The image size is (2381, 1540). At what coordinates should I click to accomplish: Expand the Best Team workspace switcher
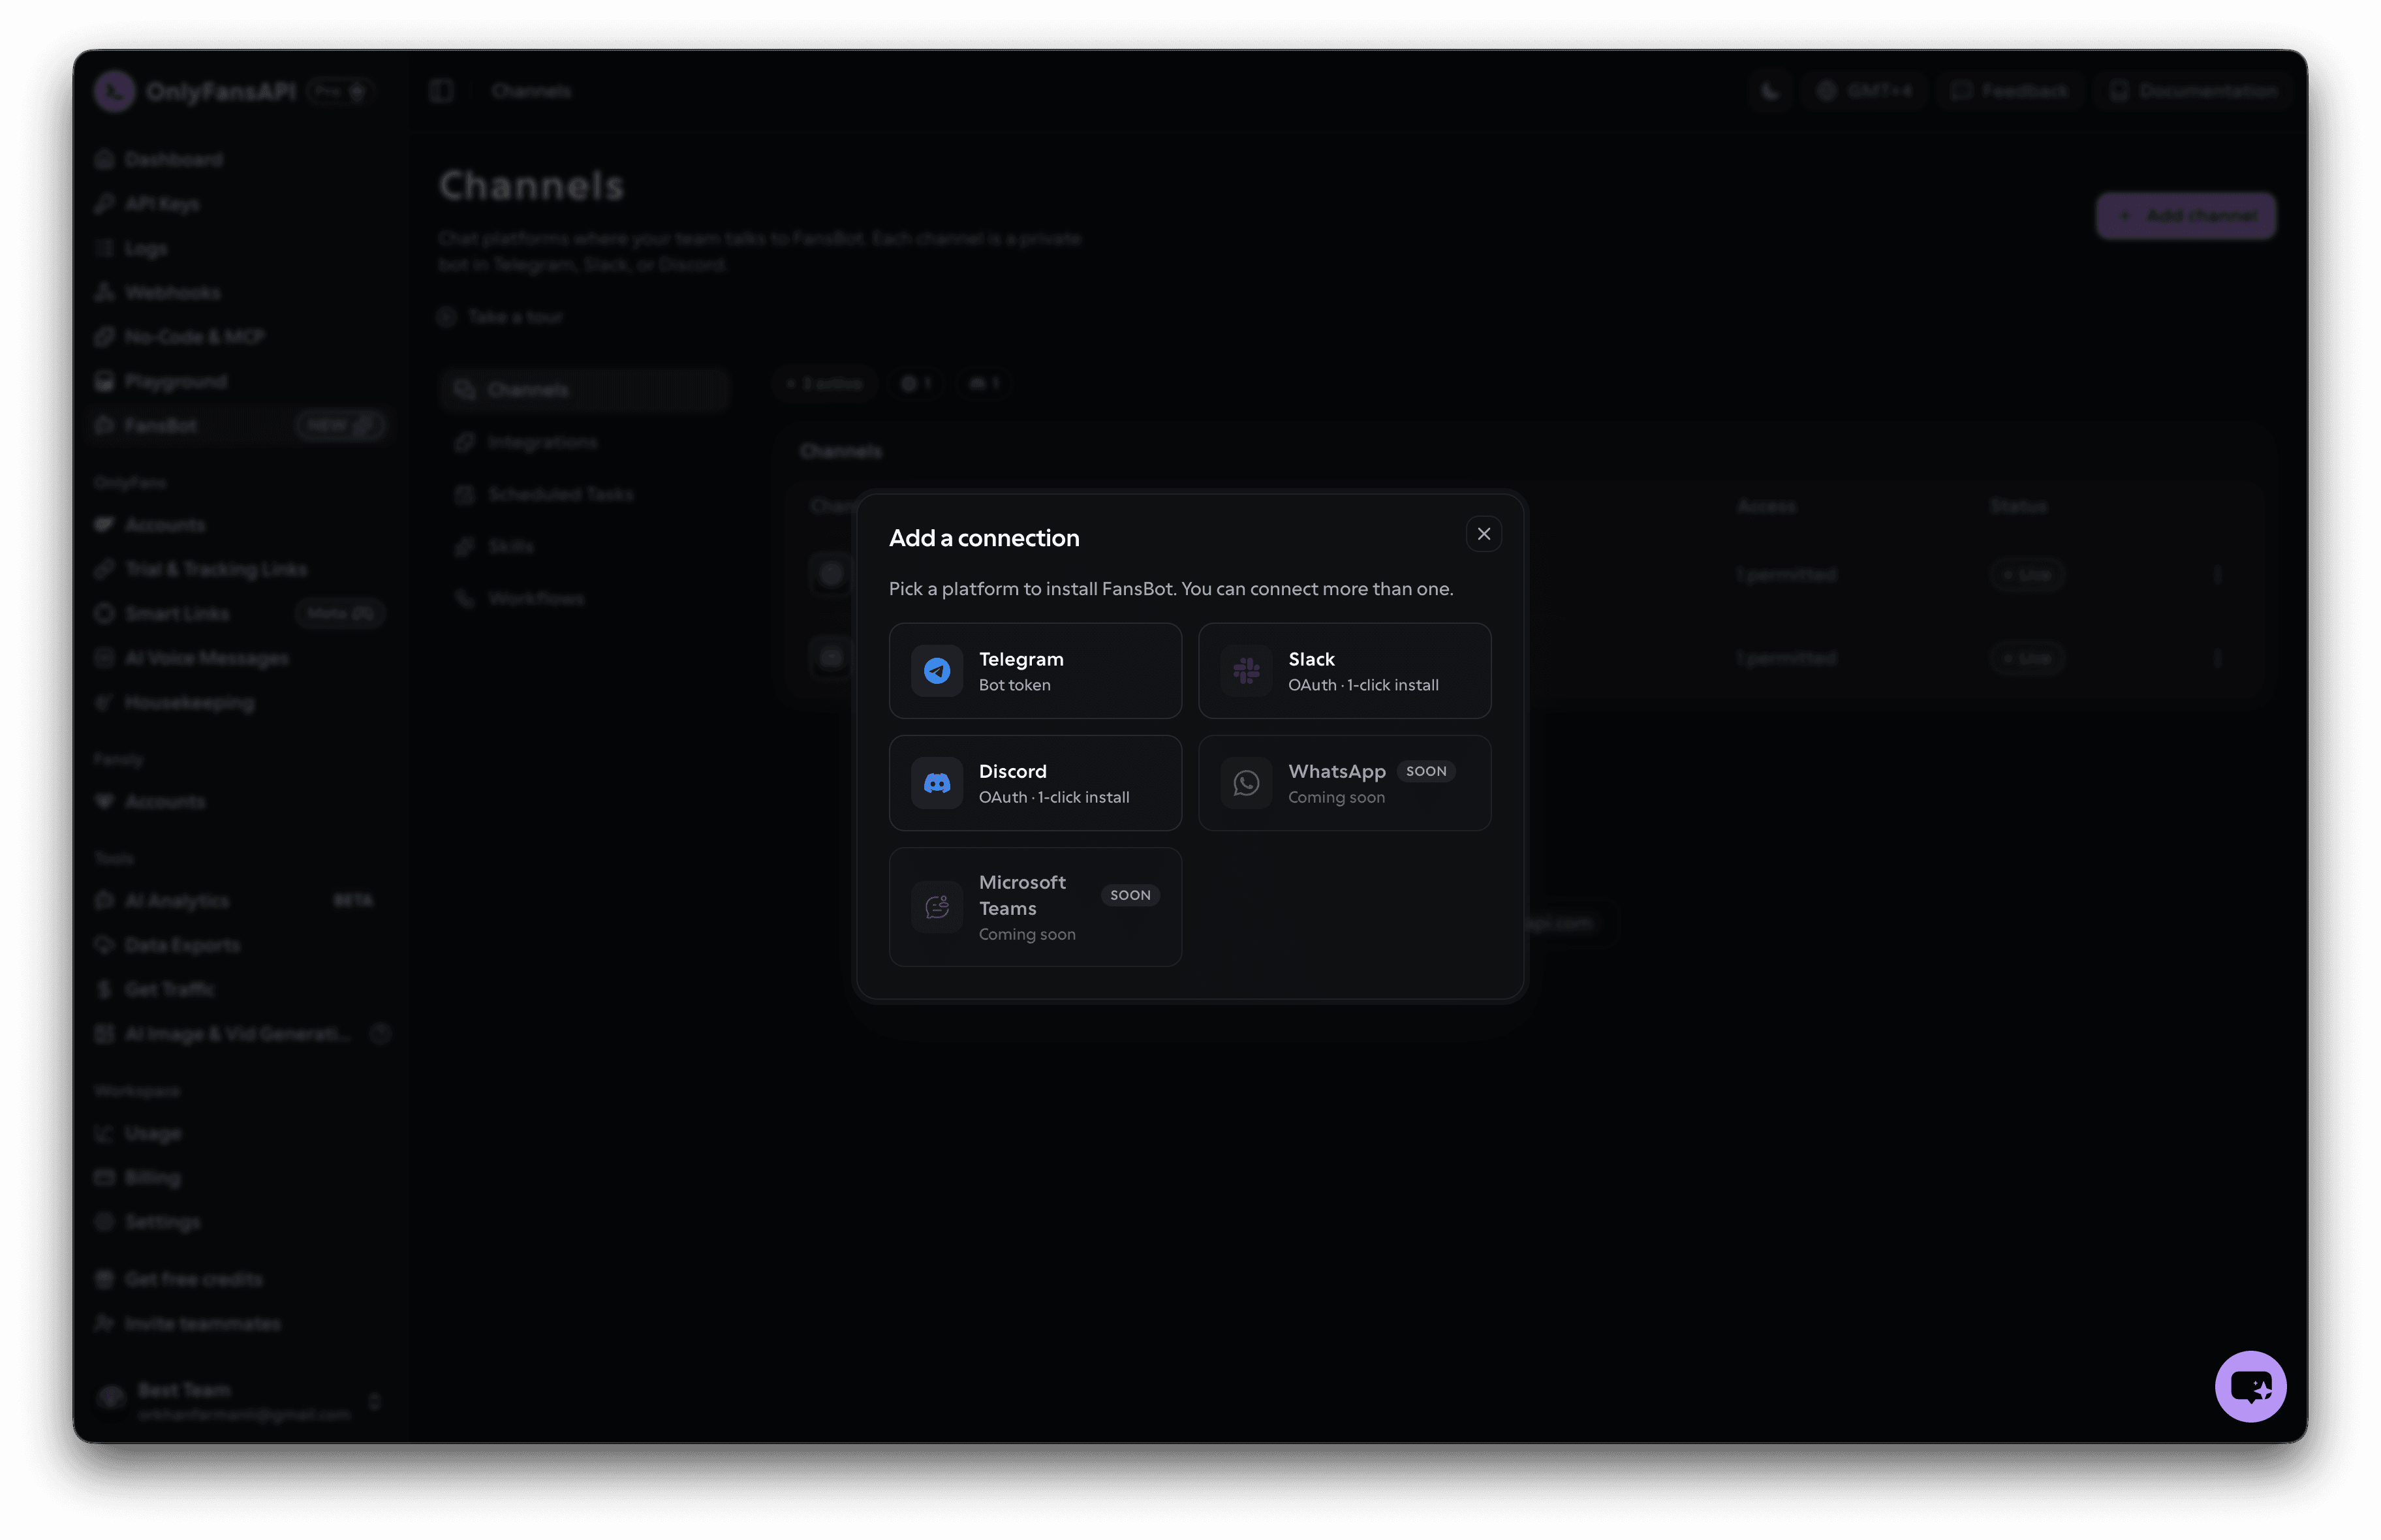point(240,1401)
